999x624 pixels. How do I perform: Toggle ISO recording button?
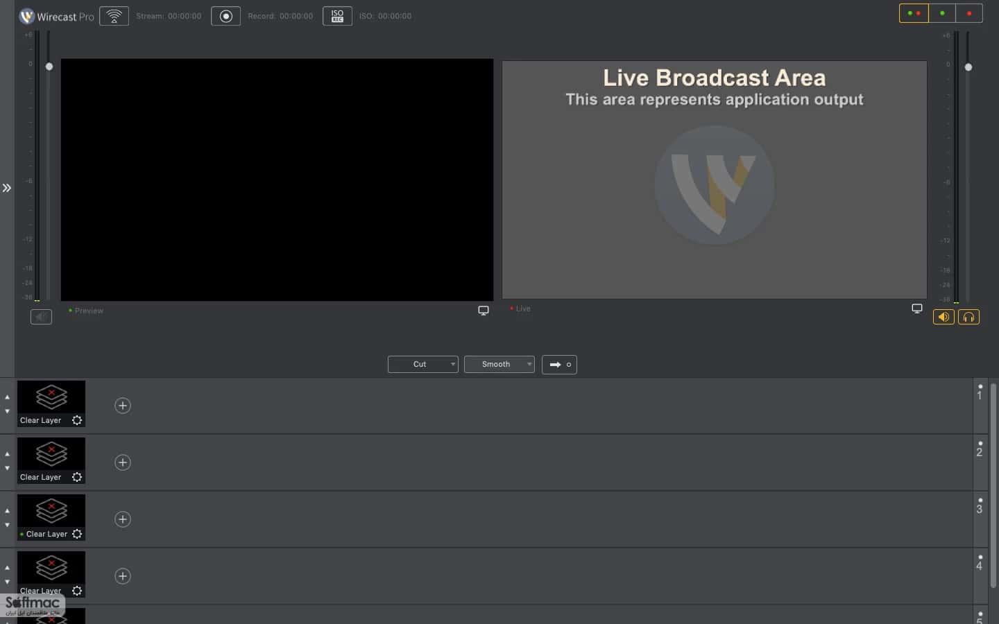(x=337, y=16)
